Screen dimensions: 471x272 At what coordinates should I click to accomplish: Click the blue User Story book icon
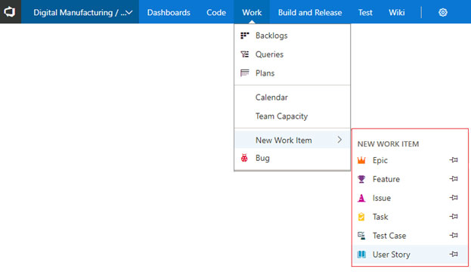[x=361, y=255]
